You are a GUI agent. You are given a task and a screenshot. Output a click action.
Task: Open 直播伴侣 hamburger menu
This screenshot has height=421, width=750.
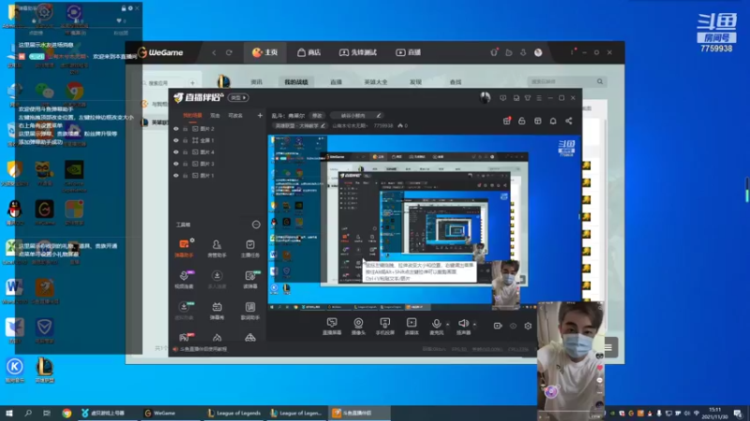pyautogui.click(x=539, y=98)
